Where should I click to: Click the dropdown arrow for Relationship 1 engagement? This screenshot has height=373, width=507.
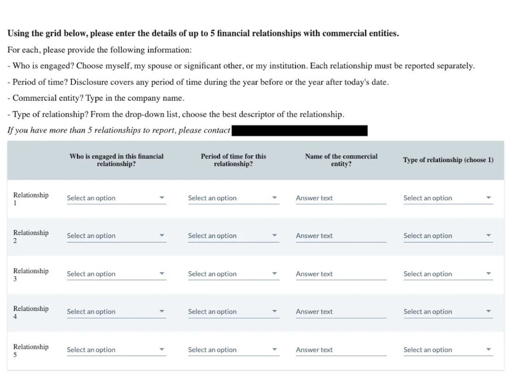click(162, 198)
